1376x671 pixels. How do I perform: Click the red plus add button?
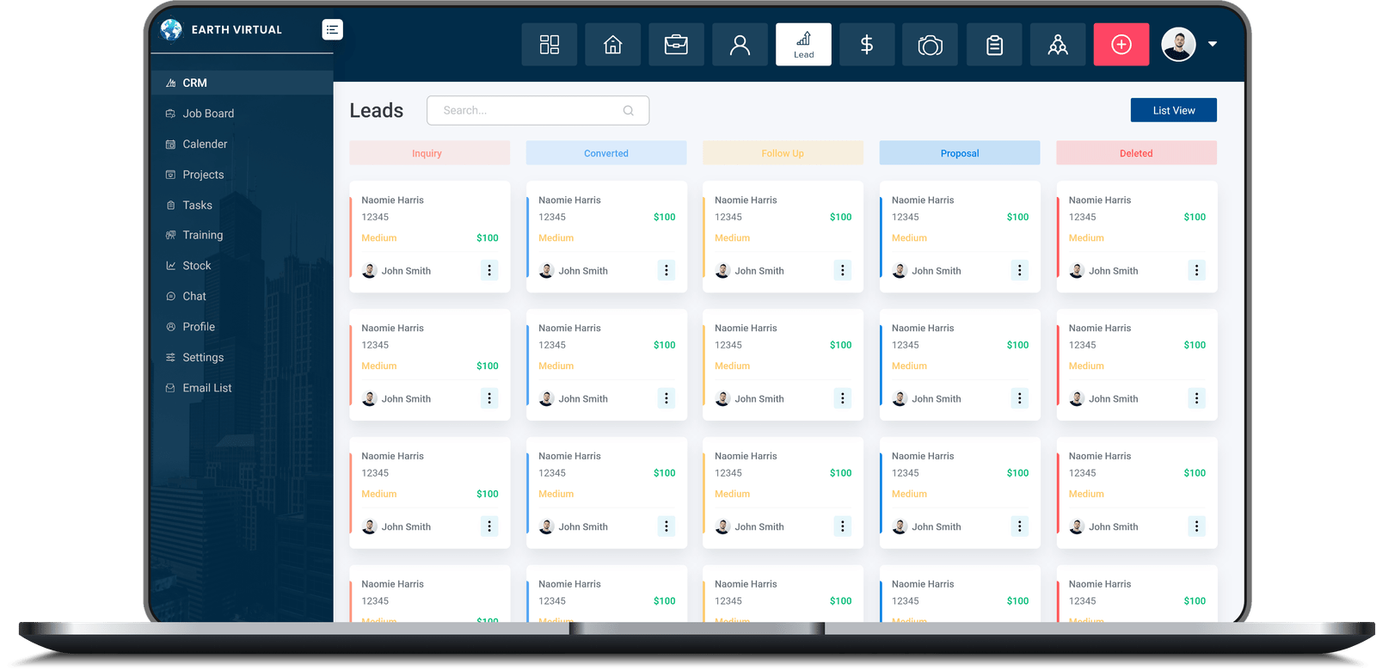(1121, 45)
